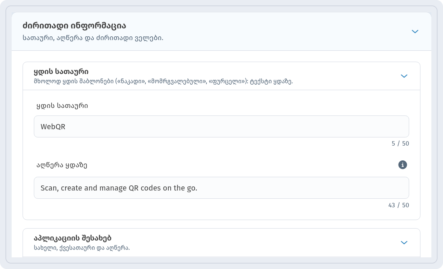Click the ძირითადი ინფორმაცია section heading
The width and height of the screenshot is (443, 269).
[x=74, y=26]
